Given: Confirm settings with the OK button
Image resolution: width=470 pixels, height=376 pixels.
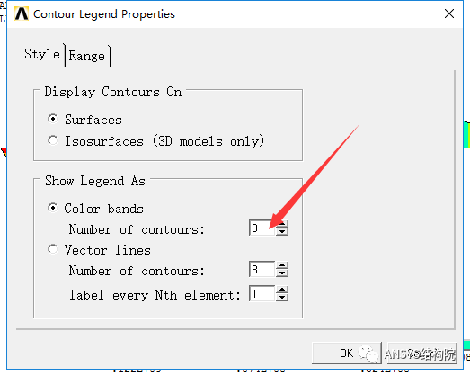Looking at the screenshot, I should 347,353.
